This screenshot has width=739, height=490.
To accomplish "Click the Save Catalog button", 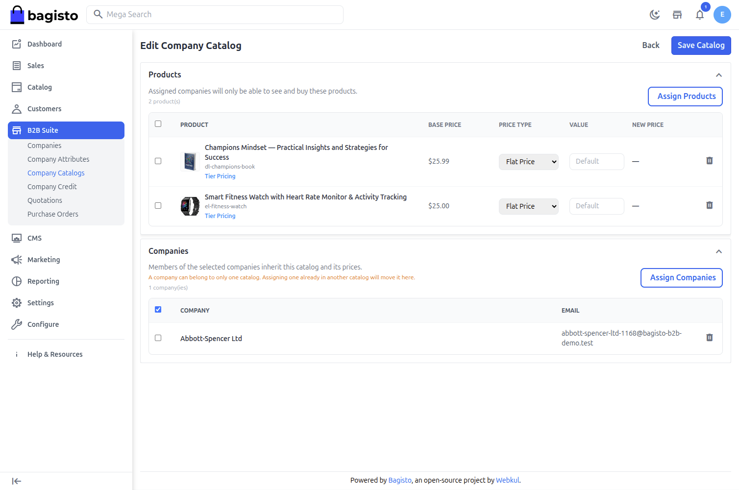I will click(x=701, y=46).
